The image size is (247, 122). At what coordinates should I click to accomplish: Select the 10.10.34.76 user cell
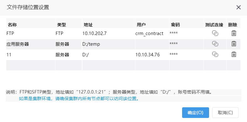(x=152, y=54)
